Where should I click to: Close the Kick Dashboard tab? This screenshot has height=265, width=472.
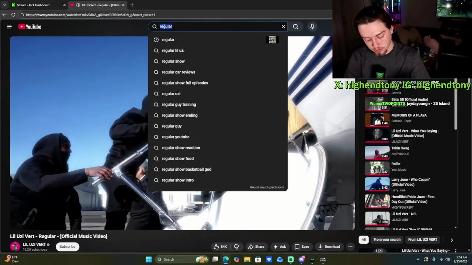(64, 5)
